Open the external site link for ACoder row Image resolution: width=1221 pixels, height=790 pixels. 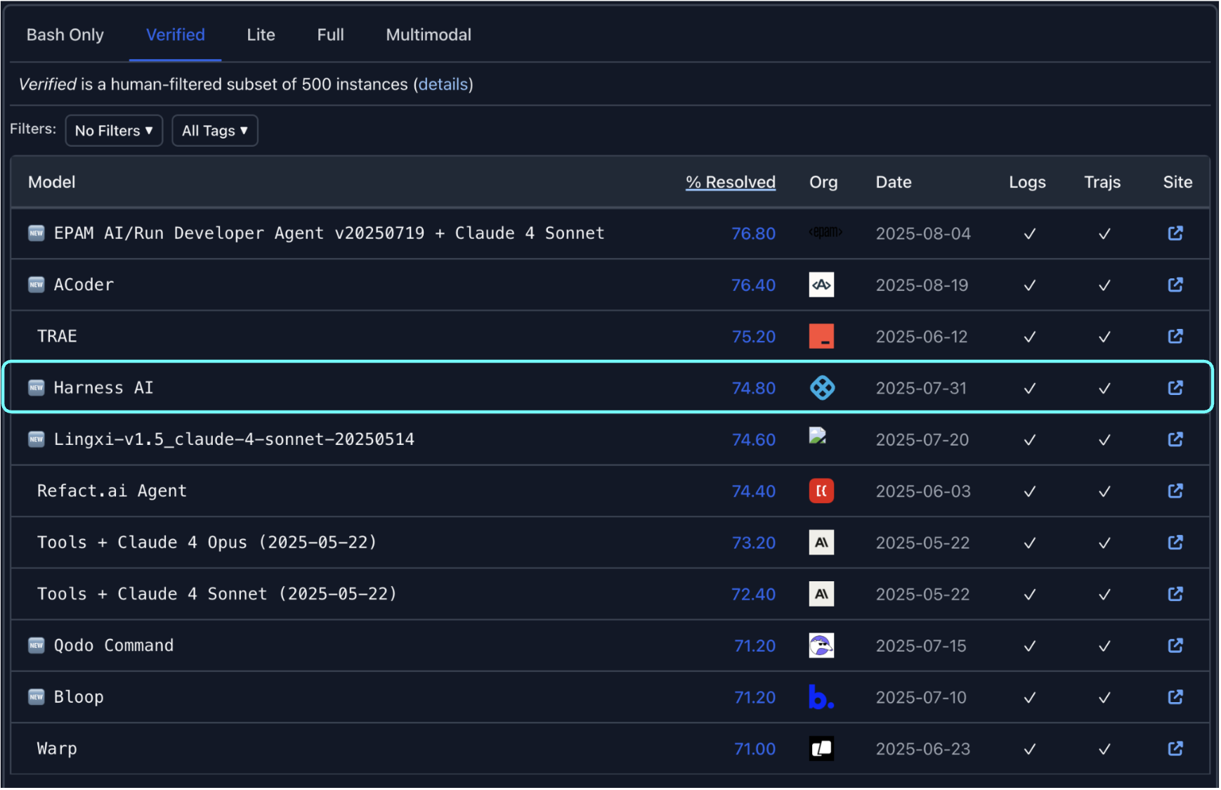[x=1175, y=285]
